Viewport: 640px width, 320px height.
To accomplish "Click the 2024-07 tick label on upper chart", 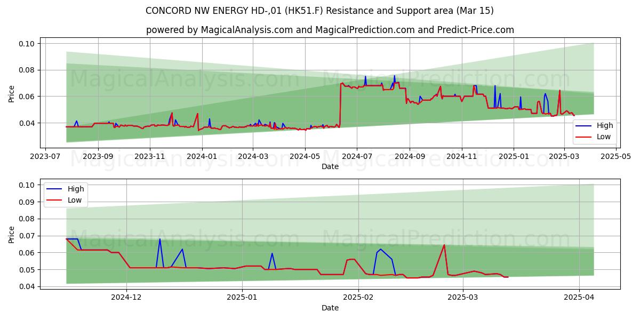I will tap(356, 156).
